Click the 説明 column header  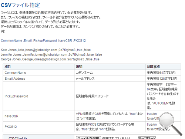click(110, 67)
